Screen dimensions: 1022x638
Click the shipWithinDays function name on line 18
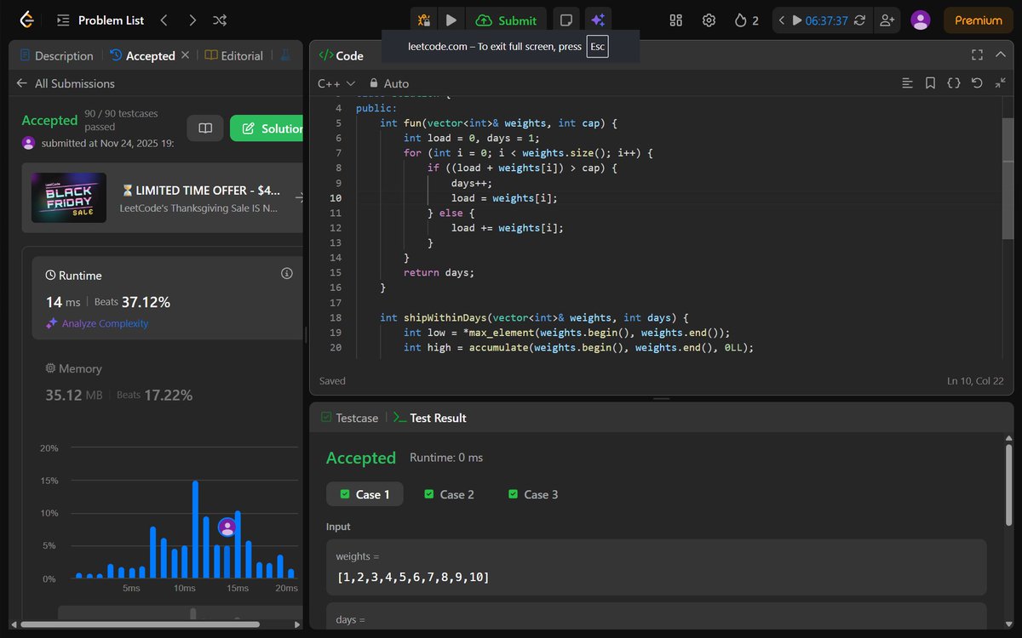pyautogui.click(x=445, y=317)
